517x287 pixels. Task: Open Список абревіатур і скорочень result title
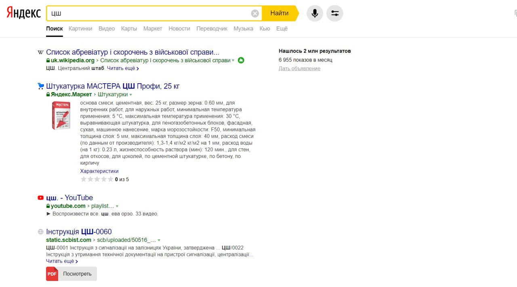coord(132,52)
